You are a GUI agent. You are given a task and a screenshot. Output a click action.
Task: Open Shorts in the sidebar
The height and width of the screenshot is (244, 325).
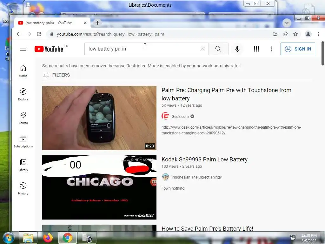[23, 118]
